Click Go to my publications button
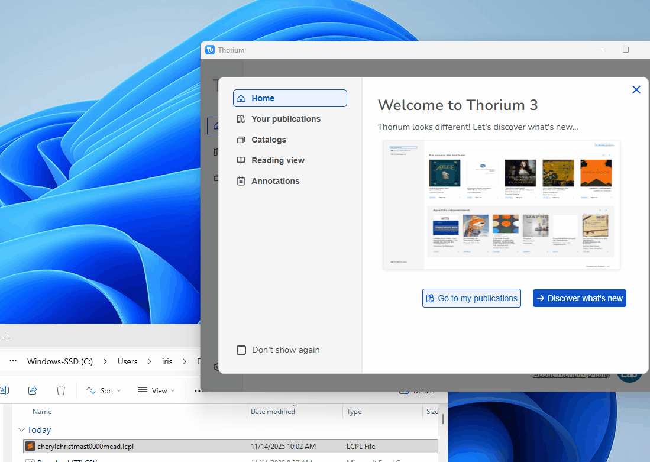 471,298
